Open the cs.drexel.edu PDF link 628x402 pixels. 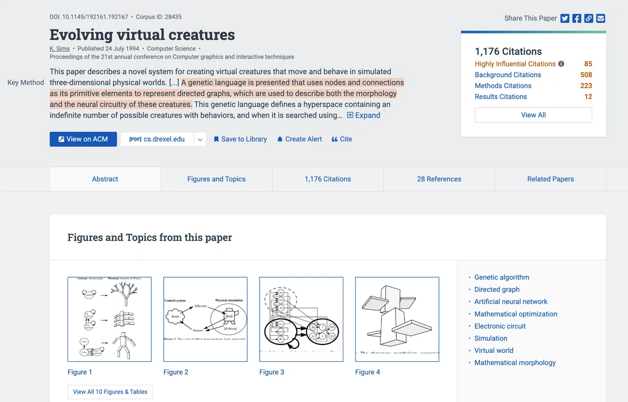(157, 139)
